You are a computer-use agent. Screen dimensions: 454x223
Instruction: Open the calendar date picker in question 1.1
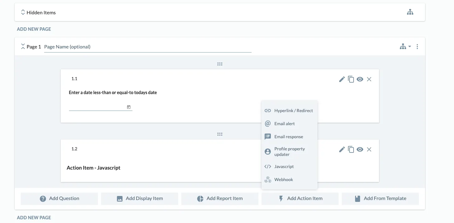tap(128, 107)
